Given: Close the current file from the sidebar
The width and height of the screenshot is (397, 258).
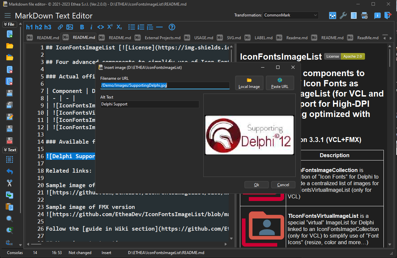Looking at the screenshot, I should (x=10, y=70).
